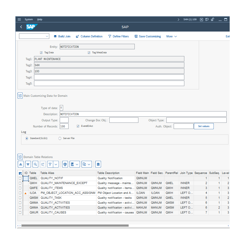Use the Find tool above the table

coord(35,164)
